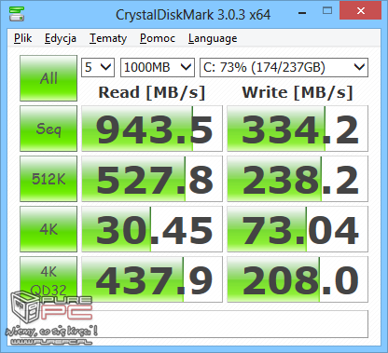Open the drive C: 73% selection dropdown
This screenshot has height=353, width=388.
point(284,67)
